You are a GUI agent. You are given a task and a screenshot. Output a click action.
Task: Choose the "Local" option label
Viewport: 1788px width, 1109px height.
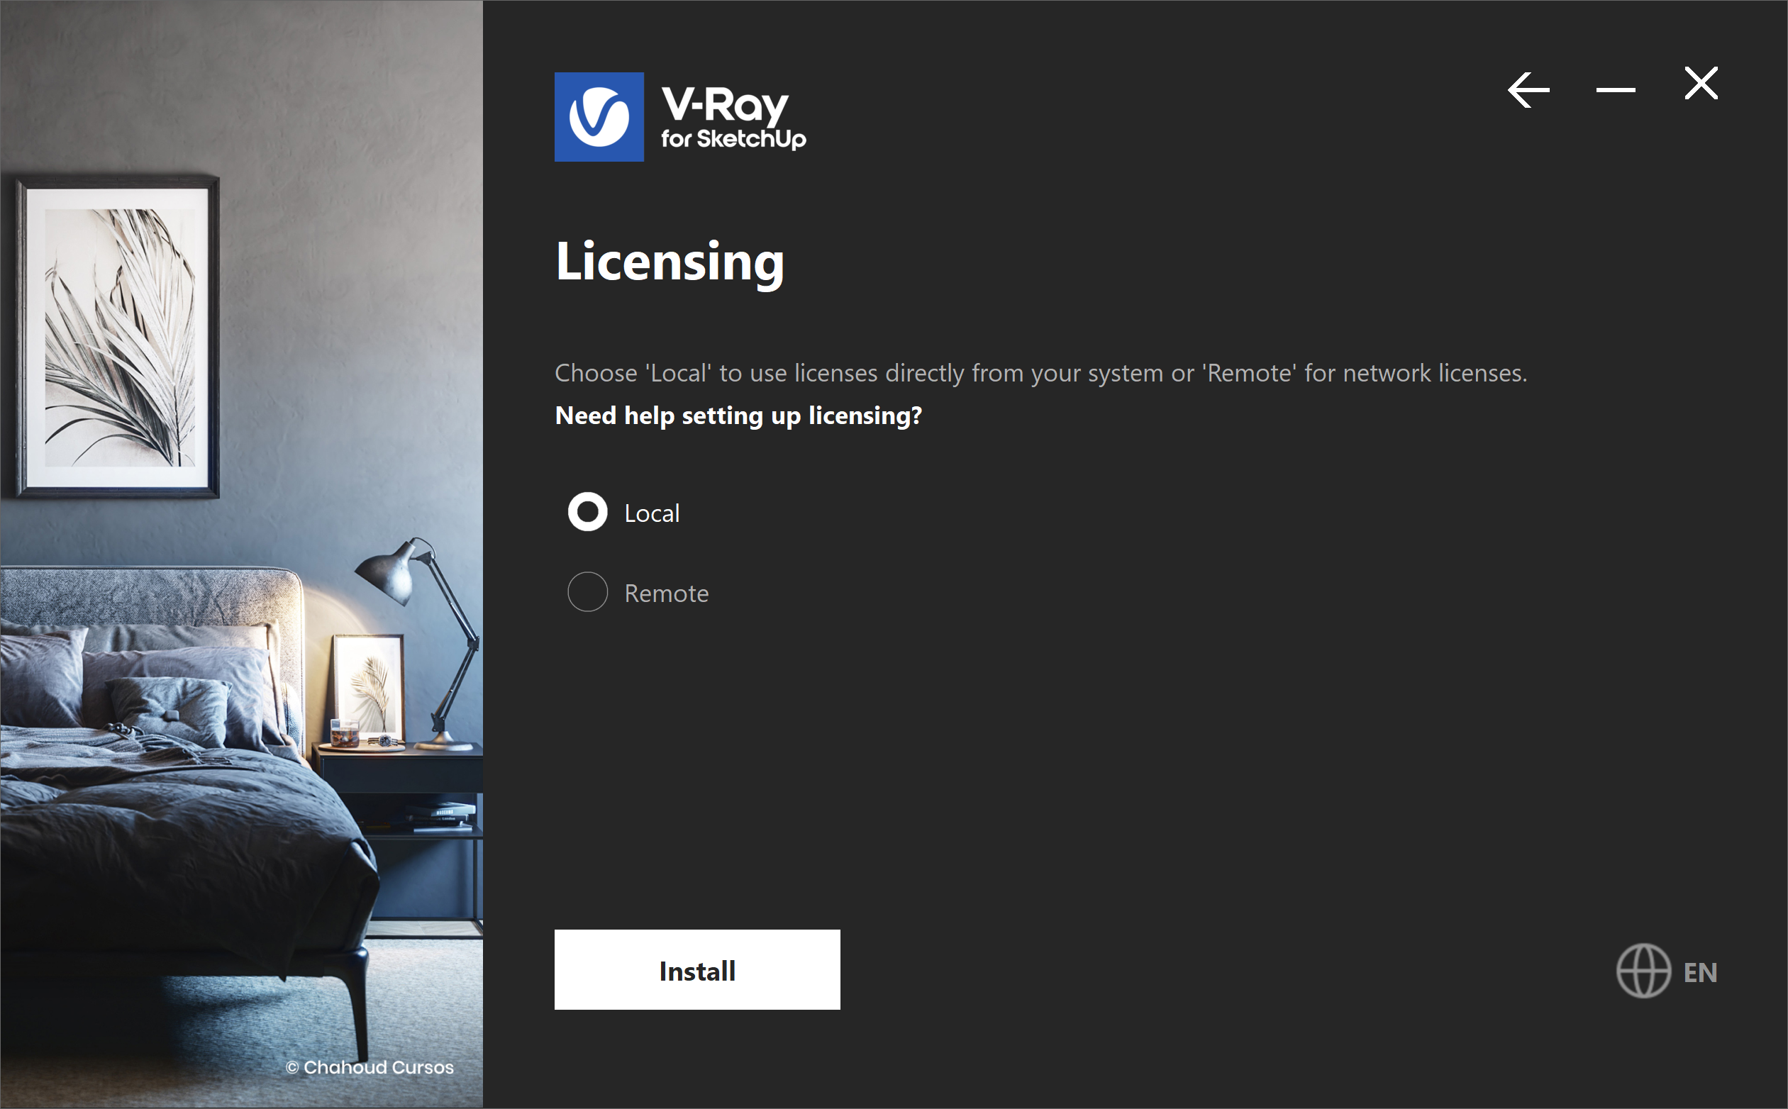[x=652, y=513]
